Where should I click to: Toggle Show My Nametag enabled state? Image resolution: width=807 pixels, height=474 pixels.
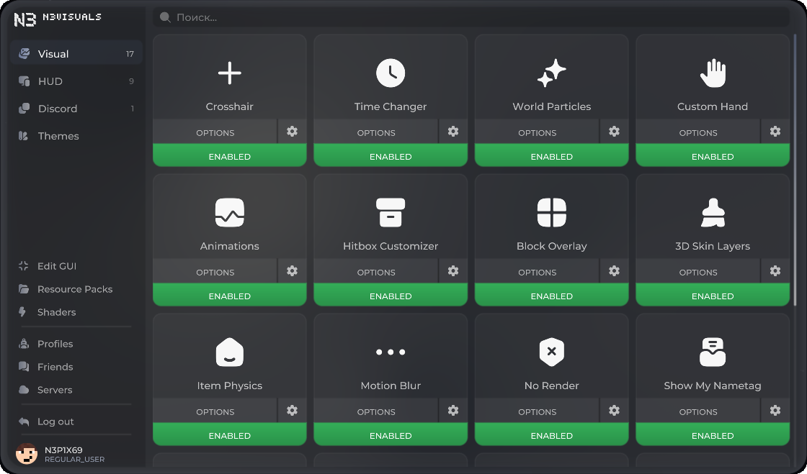click(x=713, y=435)
